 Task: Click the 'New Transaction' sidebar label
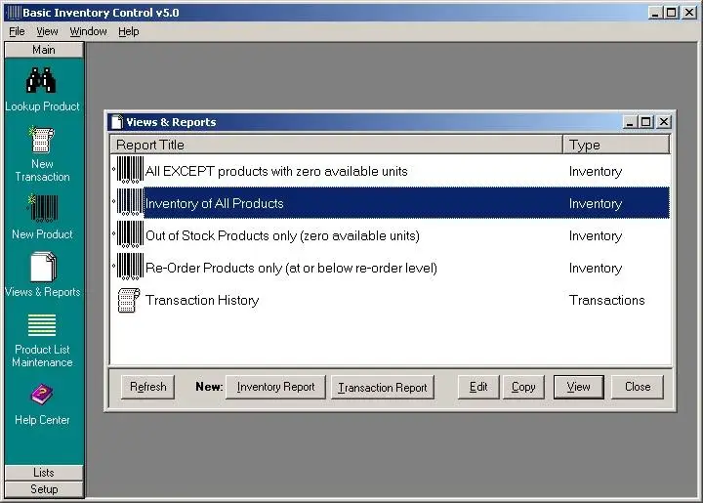[42, 170]
